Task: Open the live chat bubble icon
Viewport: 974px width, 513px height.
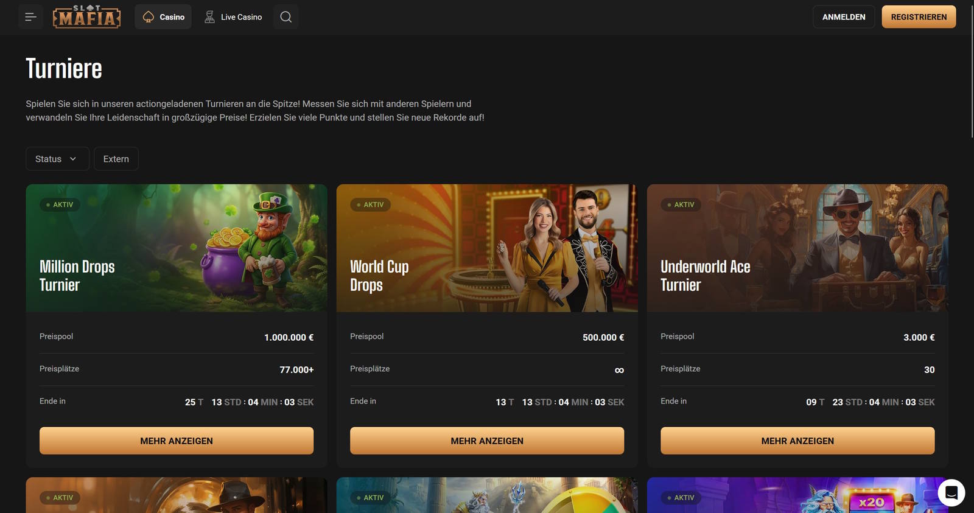Action: click(x=951, y=492)
